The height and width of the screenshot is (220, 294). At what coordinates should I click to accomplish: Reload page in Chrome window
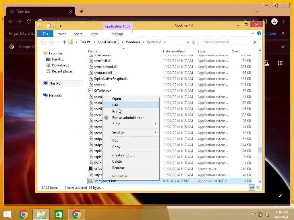[x=29, y=21]
